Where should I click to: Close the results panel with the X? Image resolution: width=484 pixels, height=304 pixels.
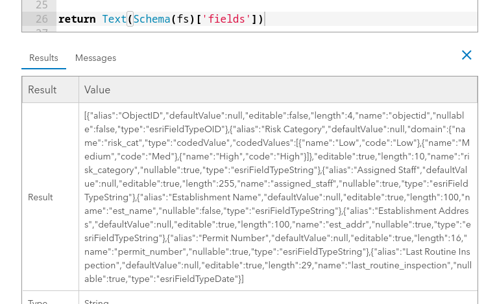[466, 55]
